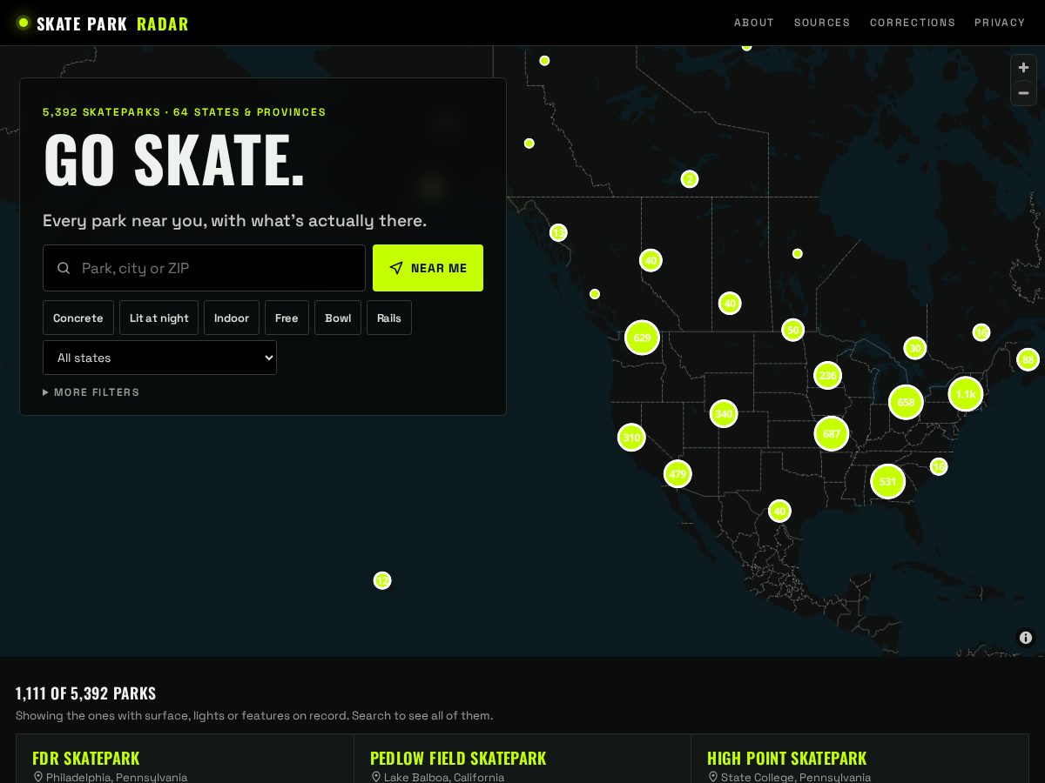The height and width of the screenshot is (783, 1045).
Task: Toggle the Indoor filter chip
Action: coord(232,318)
